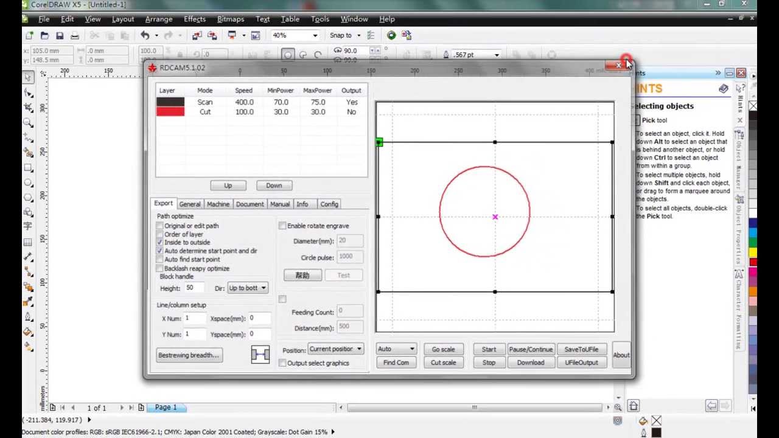Image resolution: width=779 pixels, height=438 pixels.
Task: Toggle Original or edit path checkbox
Action: 160,226
